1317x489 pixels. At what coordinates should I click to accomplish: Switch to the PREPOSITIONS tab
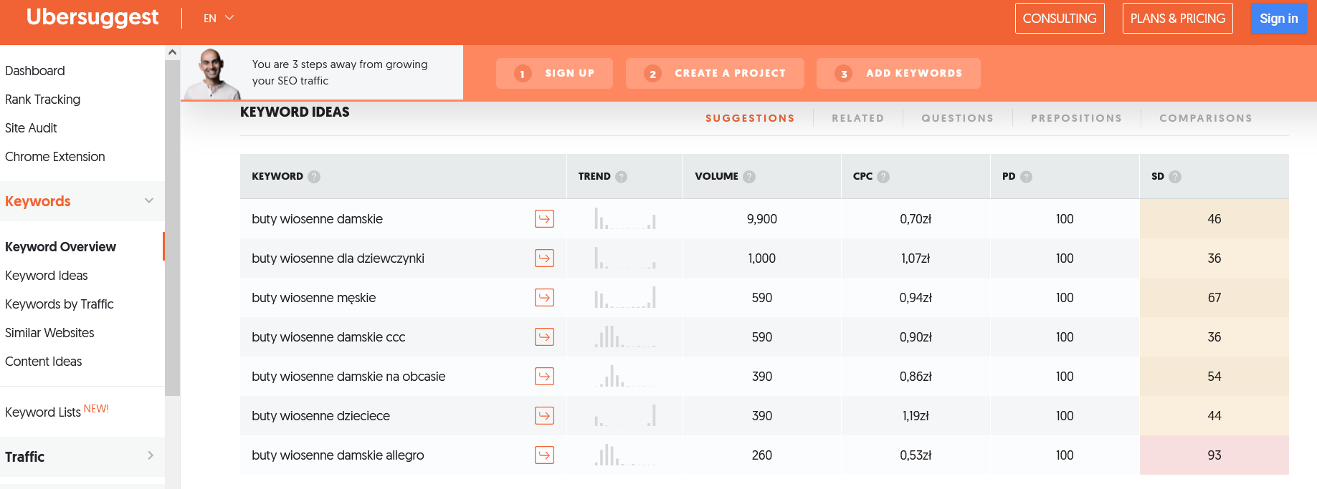1076,118
